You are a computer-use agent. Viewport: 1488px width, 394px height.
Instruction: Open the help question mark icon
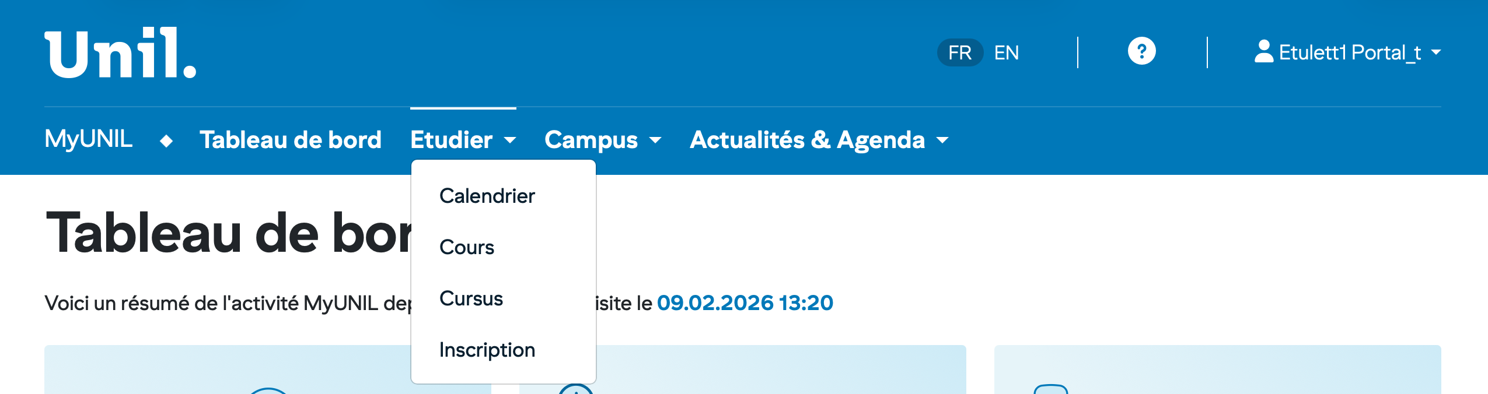[1141, 51]
